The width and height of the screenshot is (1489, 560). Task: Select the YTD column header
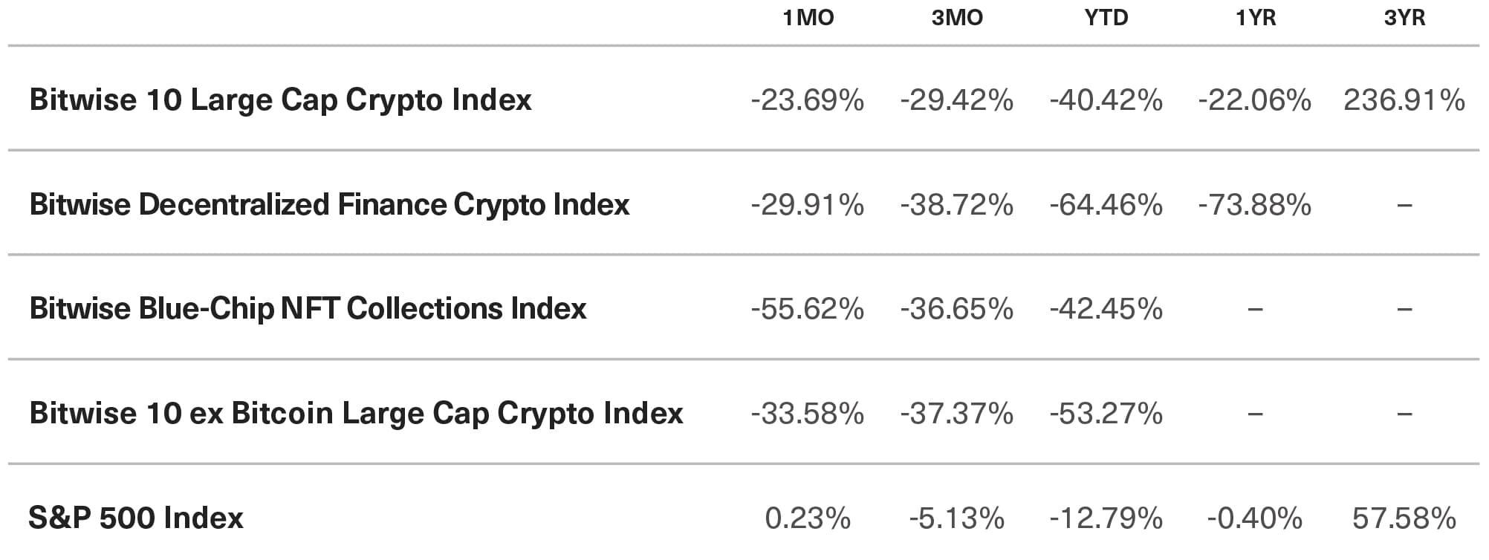1106,17
